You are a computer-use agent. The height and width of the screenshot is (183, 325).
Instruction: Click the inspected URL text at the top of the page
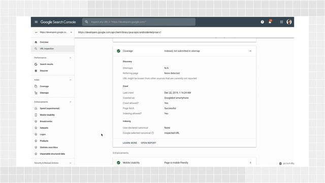pos(120,33)
